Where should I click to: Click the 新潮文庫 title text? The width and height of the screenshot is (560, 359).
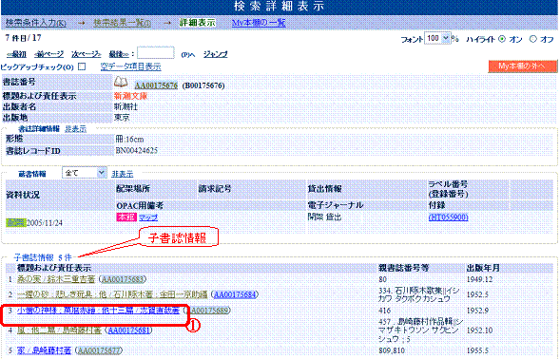coord(130,96)
